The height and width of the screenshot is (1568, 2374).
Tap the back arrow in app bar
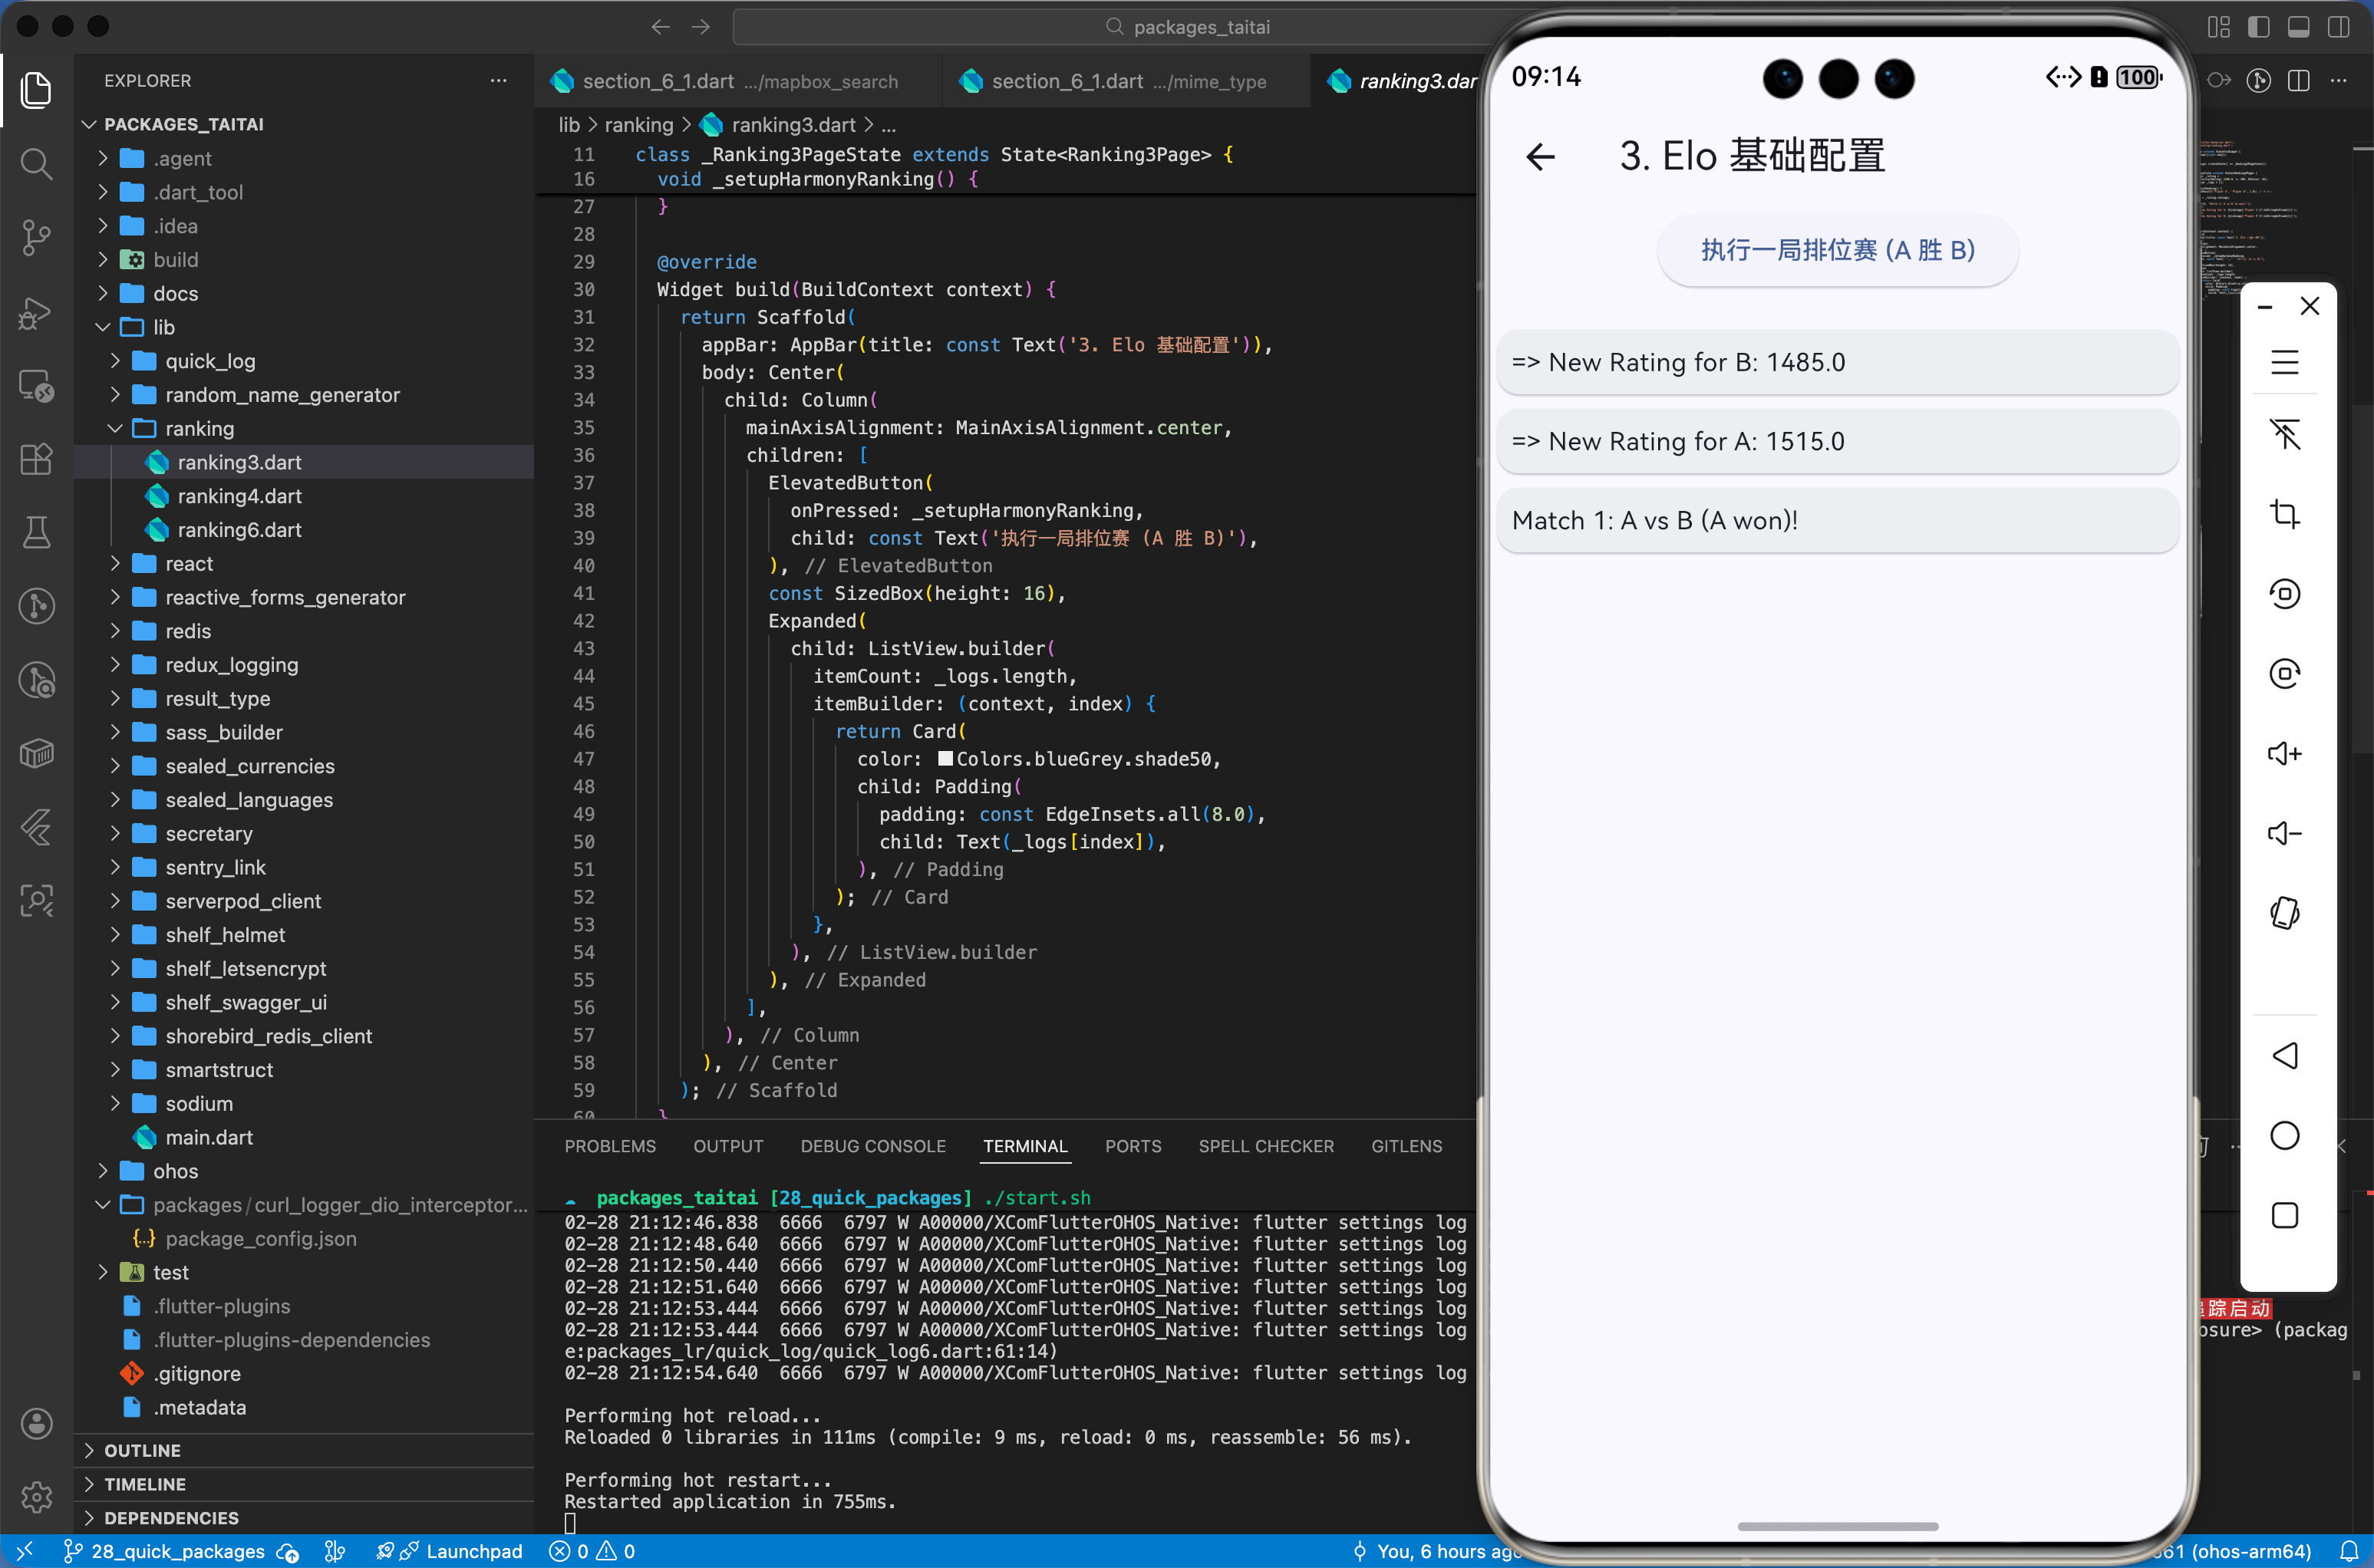pyautogui.click(x=1541, y=156)
